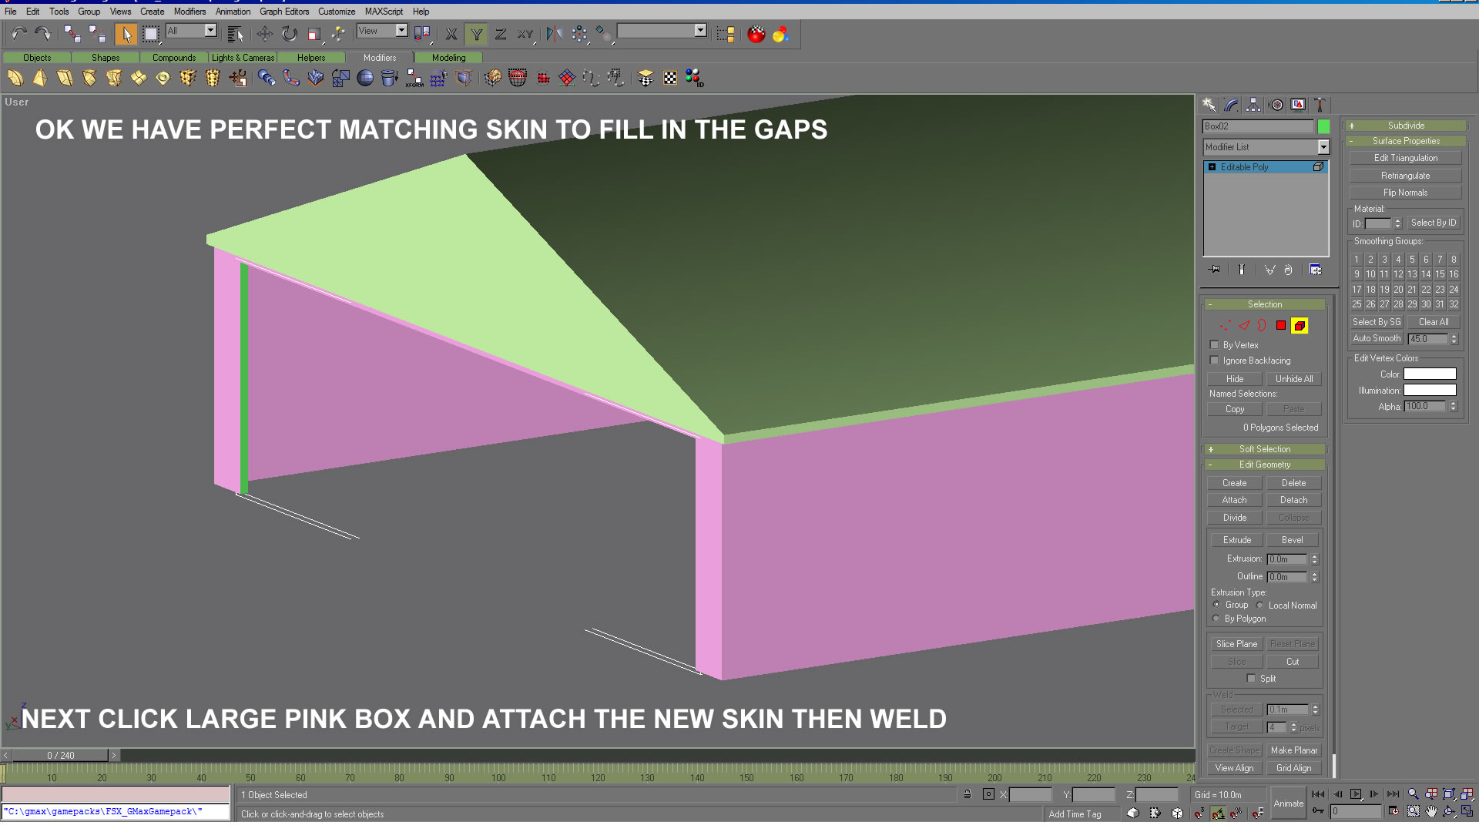Click the Undo arrow icon

coord(18,34)
